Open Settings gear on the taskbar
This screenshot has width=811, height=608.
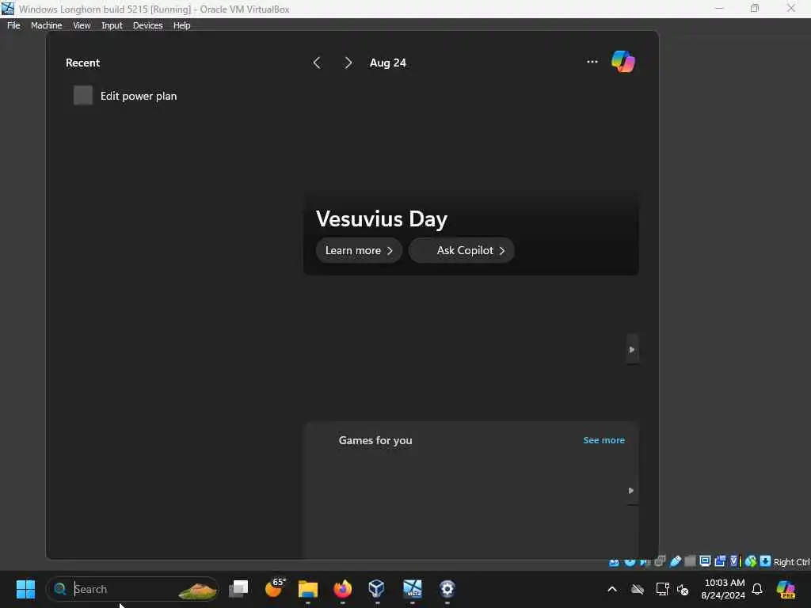(447, 588)
